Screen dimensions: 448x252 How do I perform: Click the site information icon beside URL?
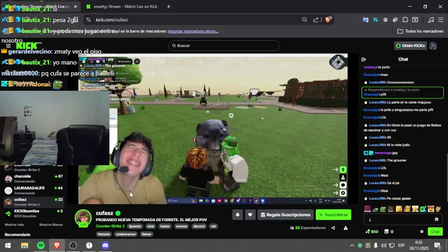[x=88, y=20]
